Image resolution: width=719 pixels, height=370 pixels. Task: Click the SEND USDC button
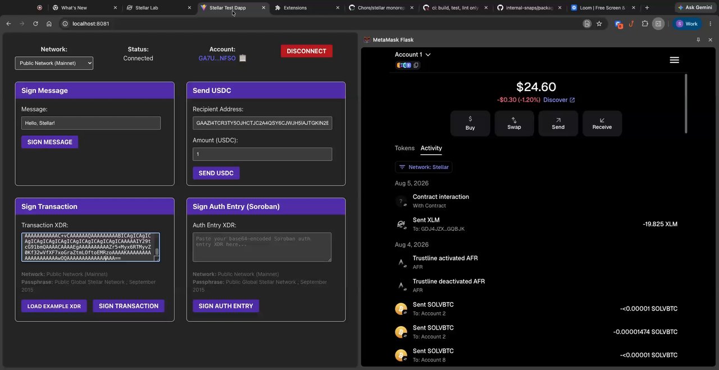216,173
